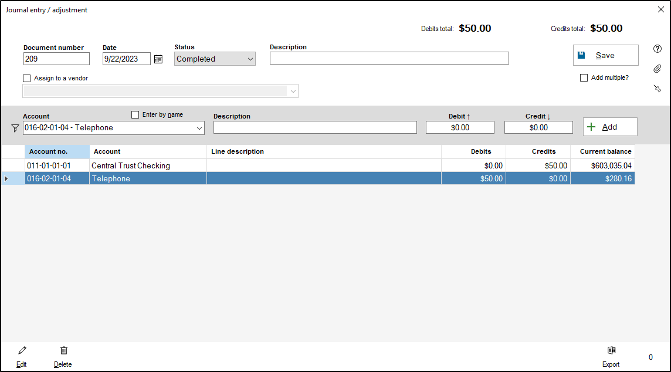Viewport: 671px width, 372px height.
Task: Sort by the Account no. column header
Action: point(57,151)
